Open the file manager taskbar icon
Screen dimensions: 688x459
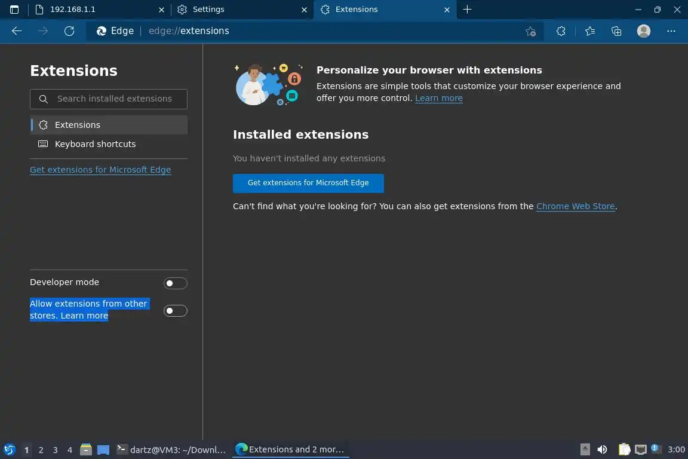[86, 449]
